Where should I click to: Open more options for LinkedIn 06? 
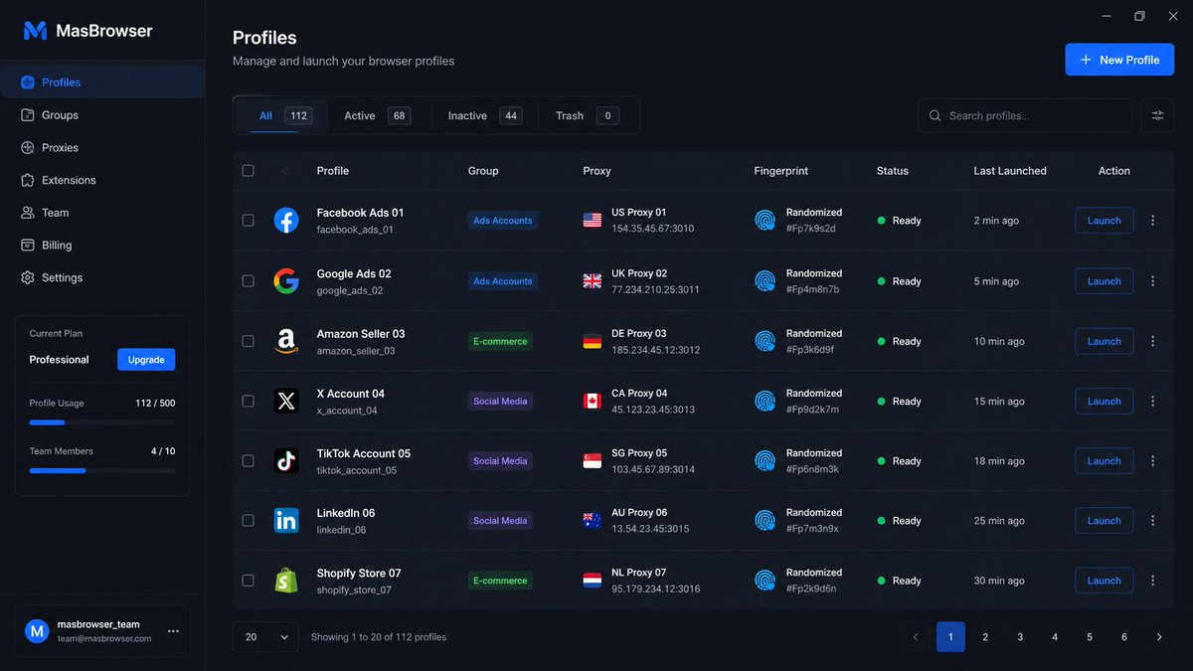click(x=1153, y=520)
